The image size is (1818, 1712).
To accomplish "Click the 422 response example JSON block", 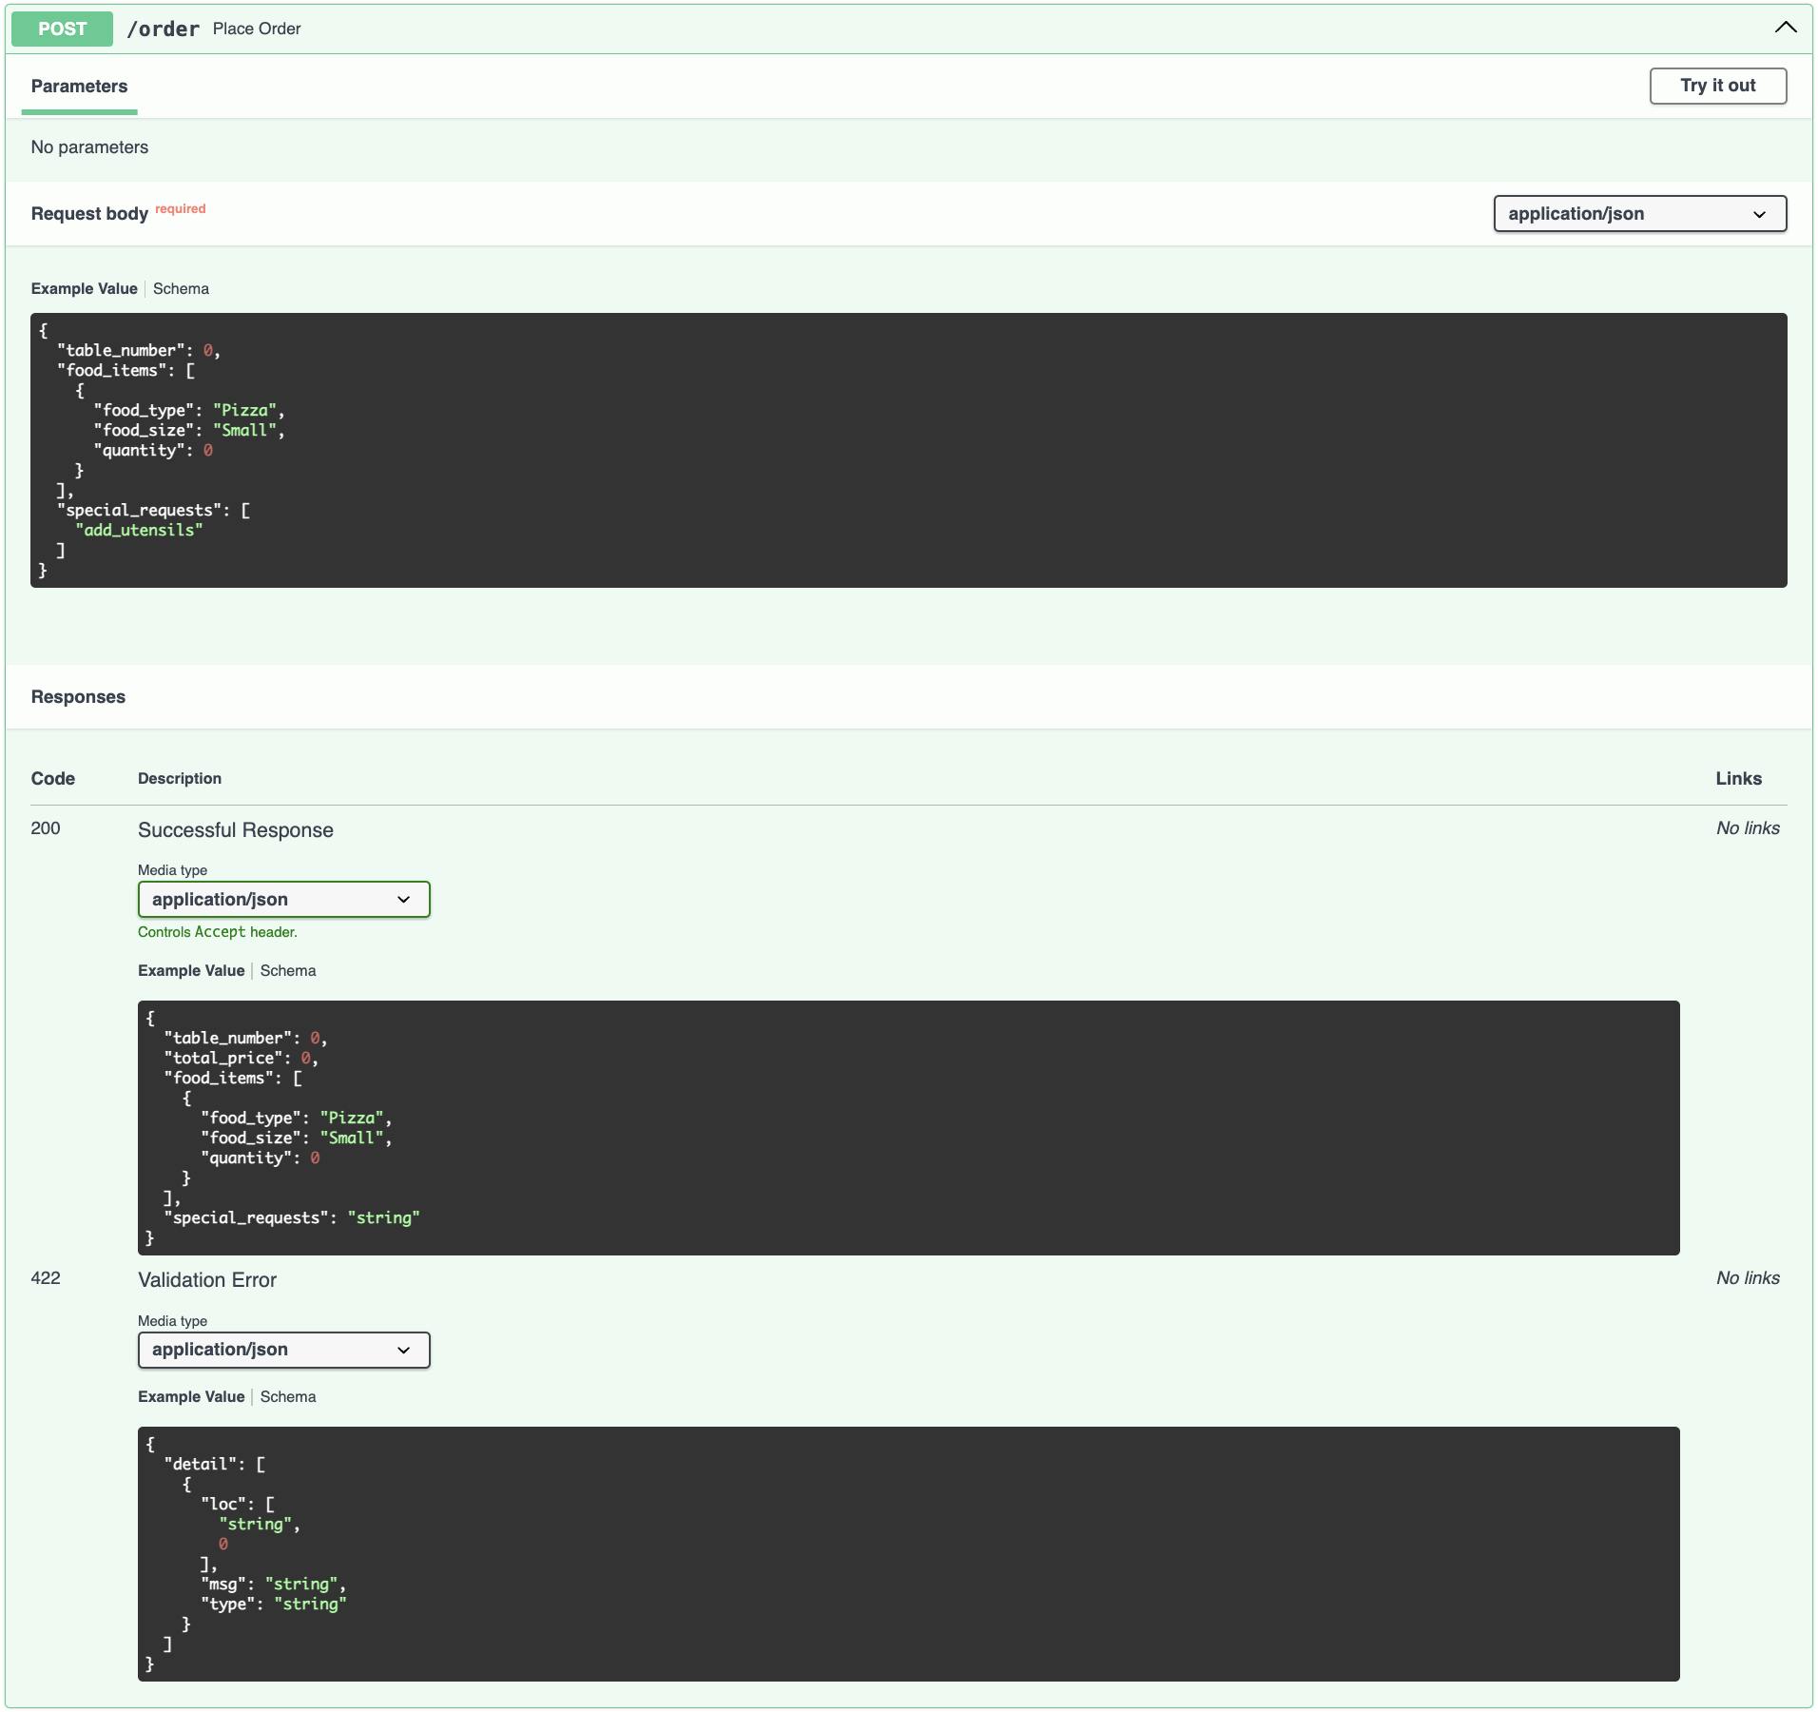I will 908,1554.
